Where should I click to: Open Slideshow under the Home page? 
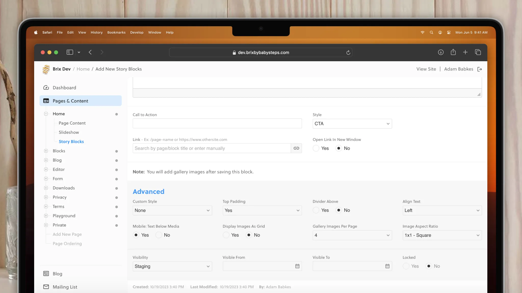69,132
